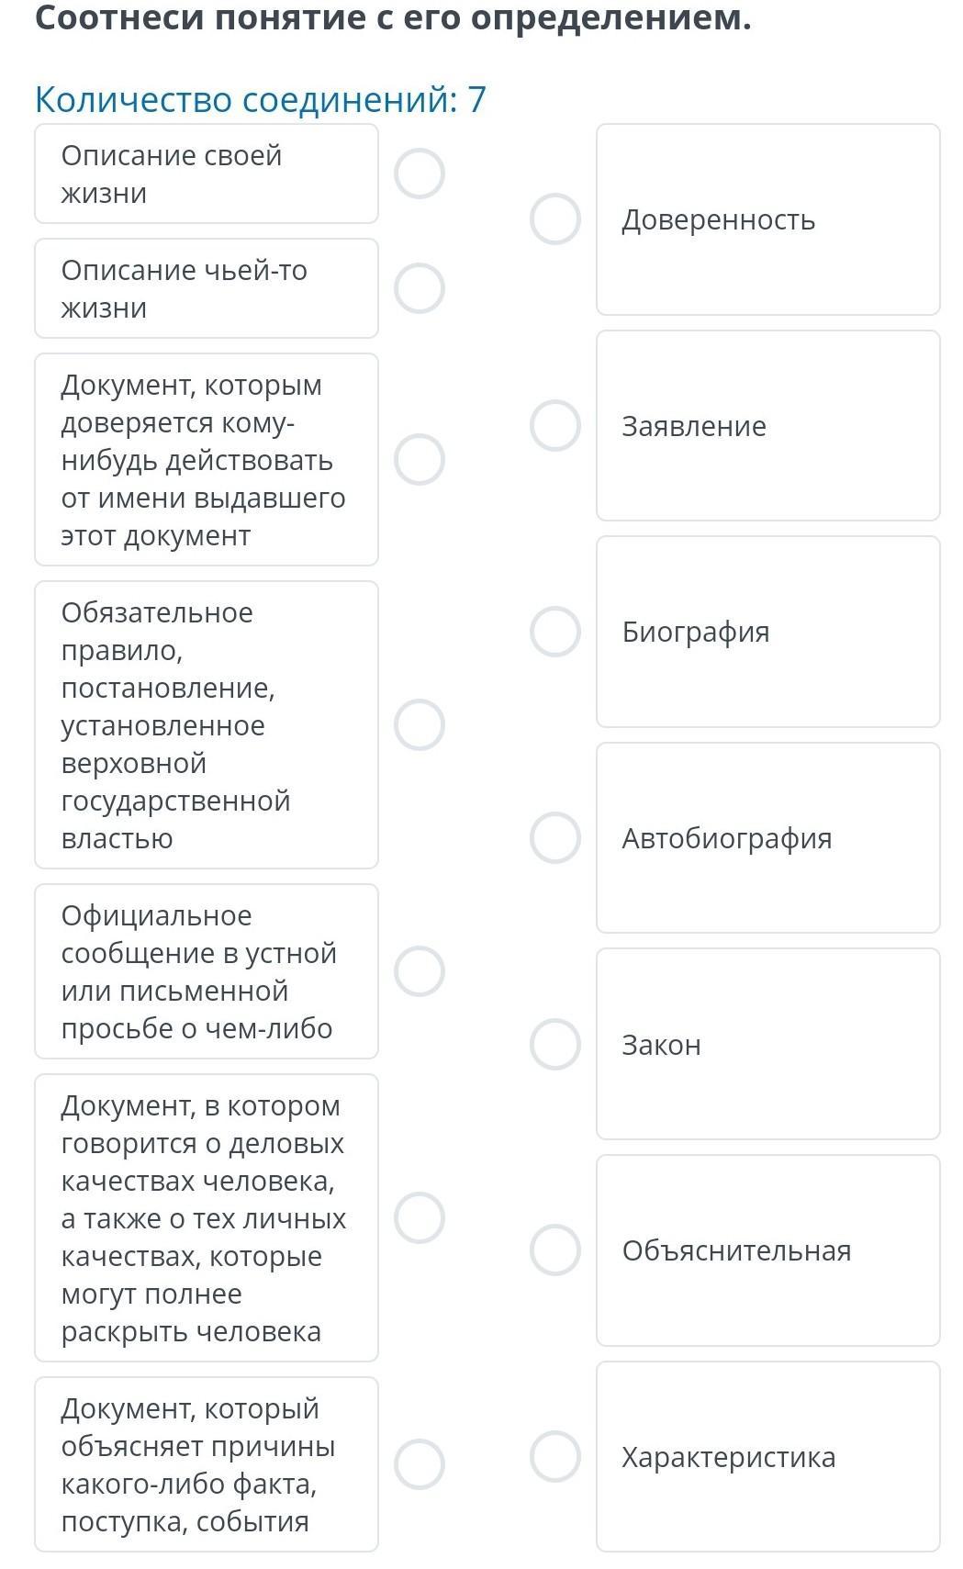
Task: Select the circle beside 'Официальное сообщение' definition
Action: tap(420, 971)
